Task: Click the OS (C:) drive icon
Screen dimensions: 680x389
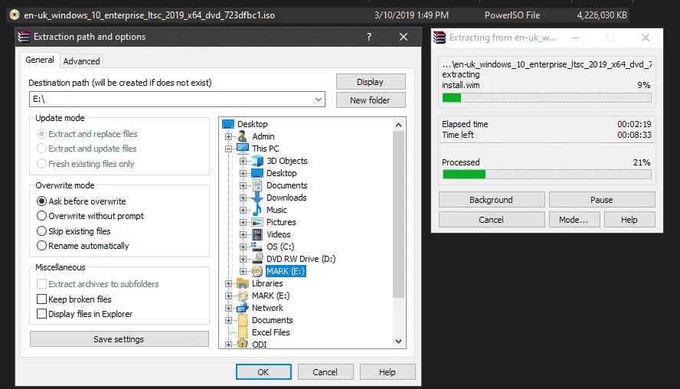Action: tap(257, 247)
